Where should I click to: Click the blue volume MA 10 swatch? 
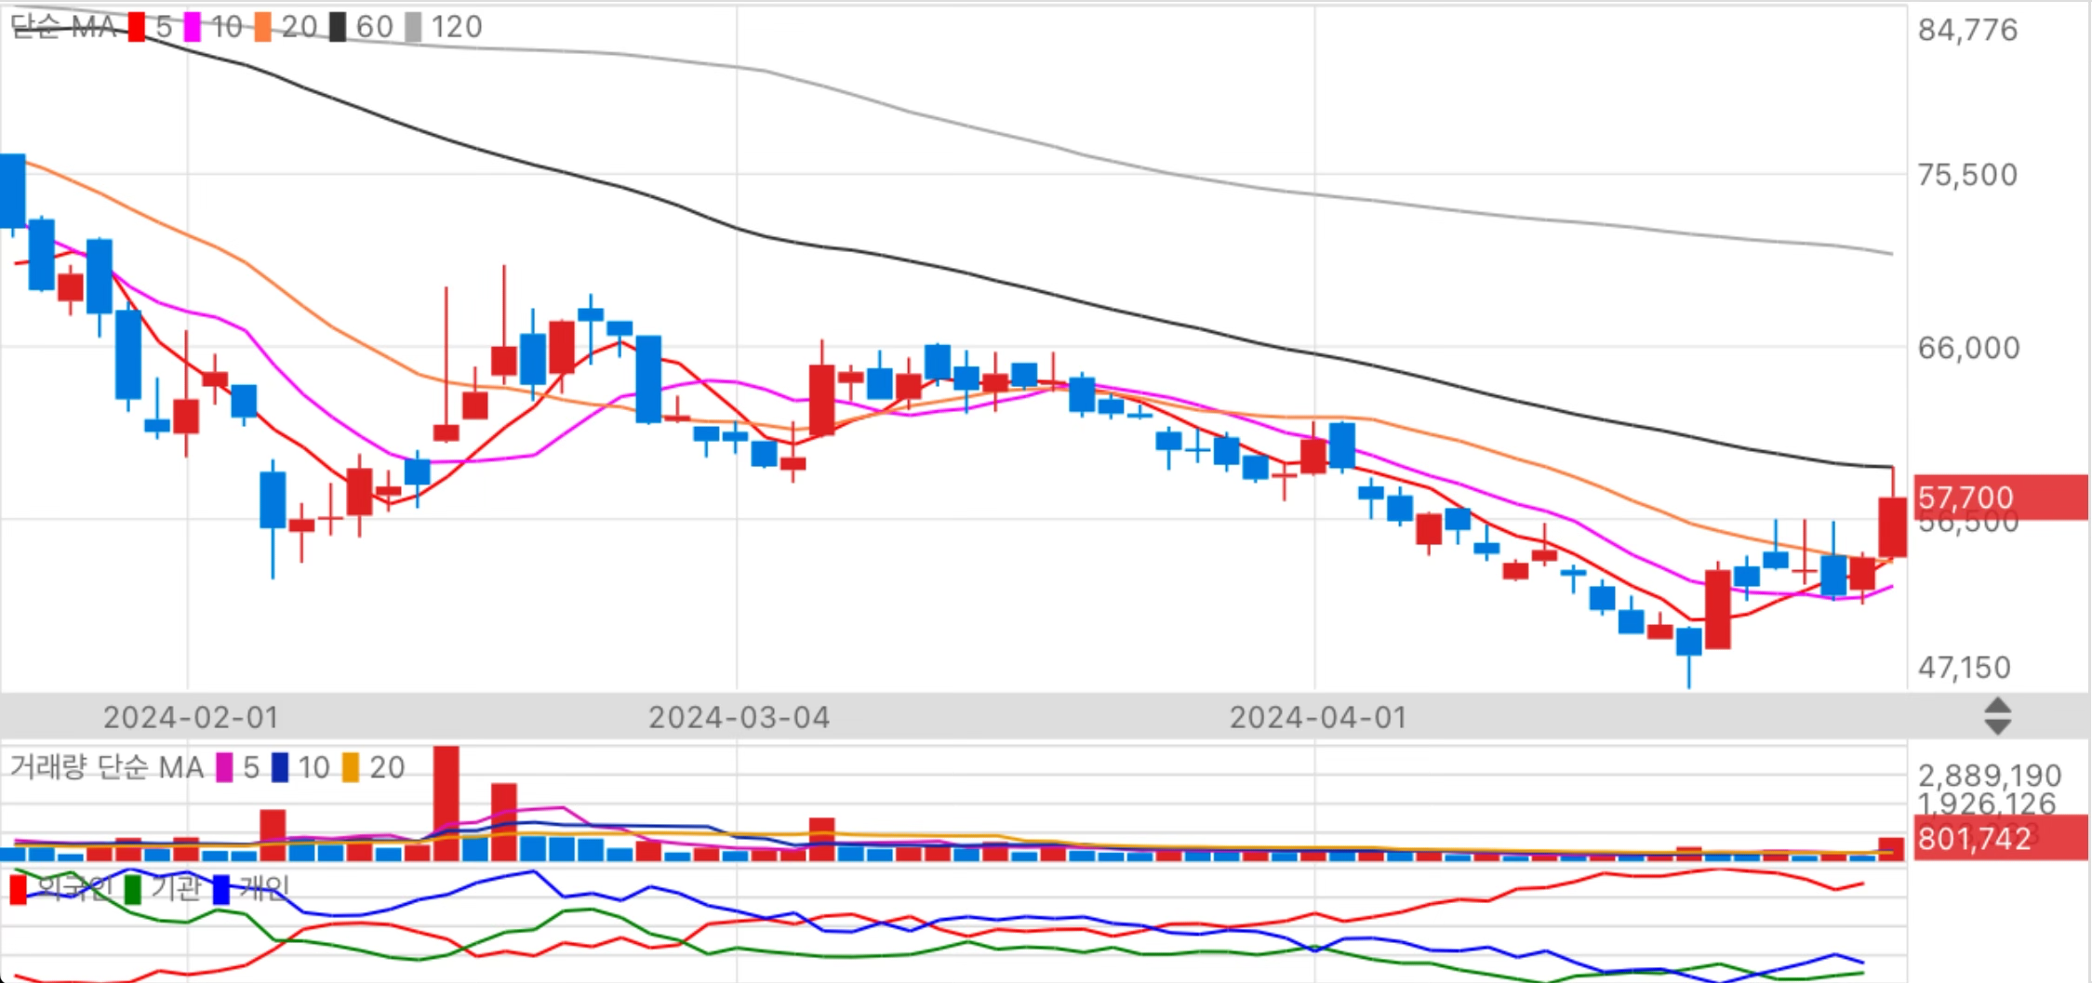(x=280, y=767)
